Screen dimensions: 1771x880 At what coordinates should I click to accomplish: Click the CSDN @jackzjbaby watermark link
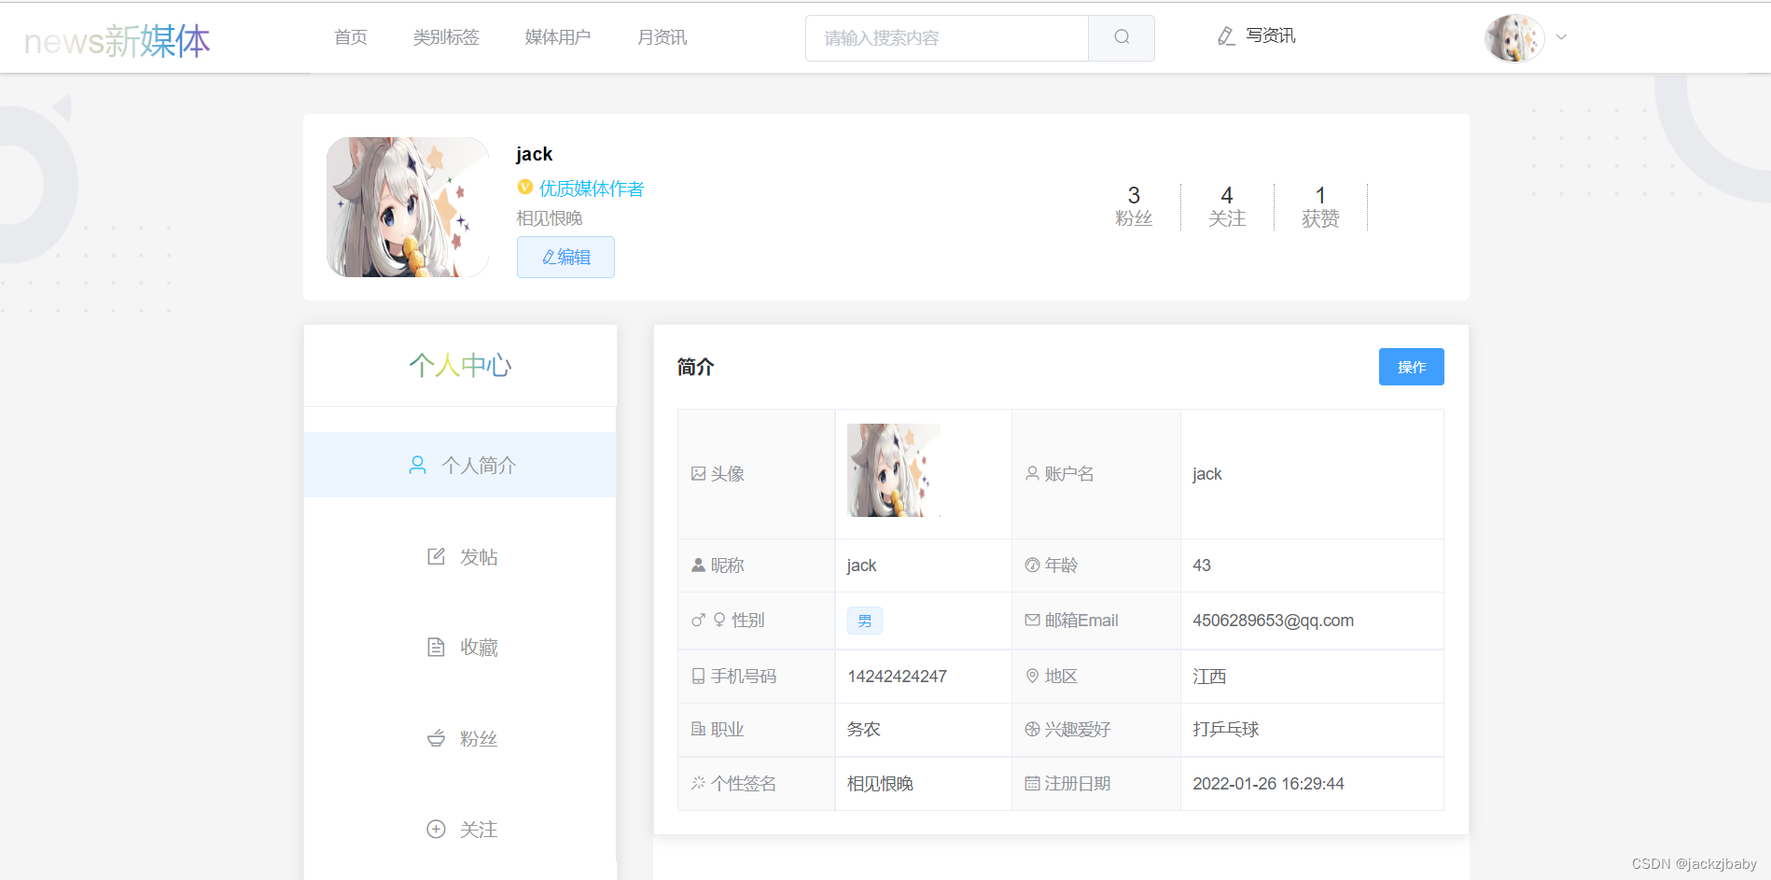pos(1696,863)
